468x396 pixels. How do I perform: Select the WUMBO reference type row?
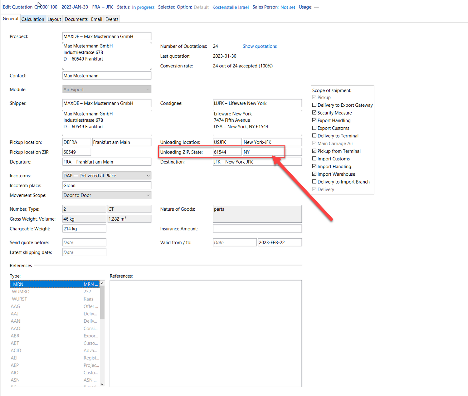coord(55,291)
